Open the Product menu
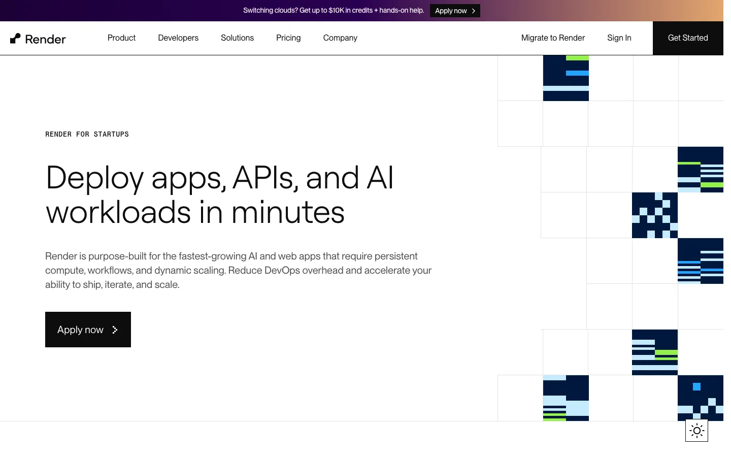The height and width of the screenshot is (457, 731). click(121, 38)
